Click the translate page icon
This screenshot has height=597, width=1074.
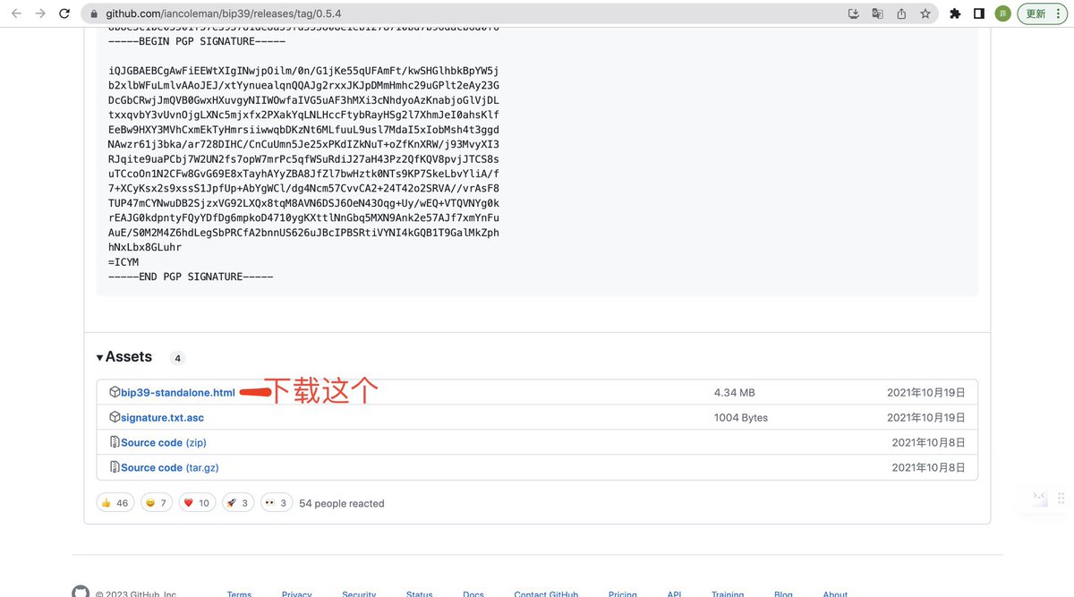pos(877,13)
